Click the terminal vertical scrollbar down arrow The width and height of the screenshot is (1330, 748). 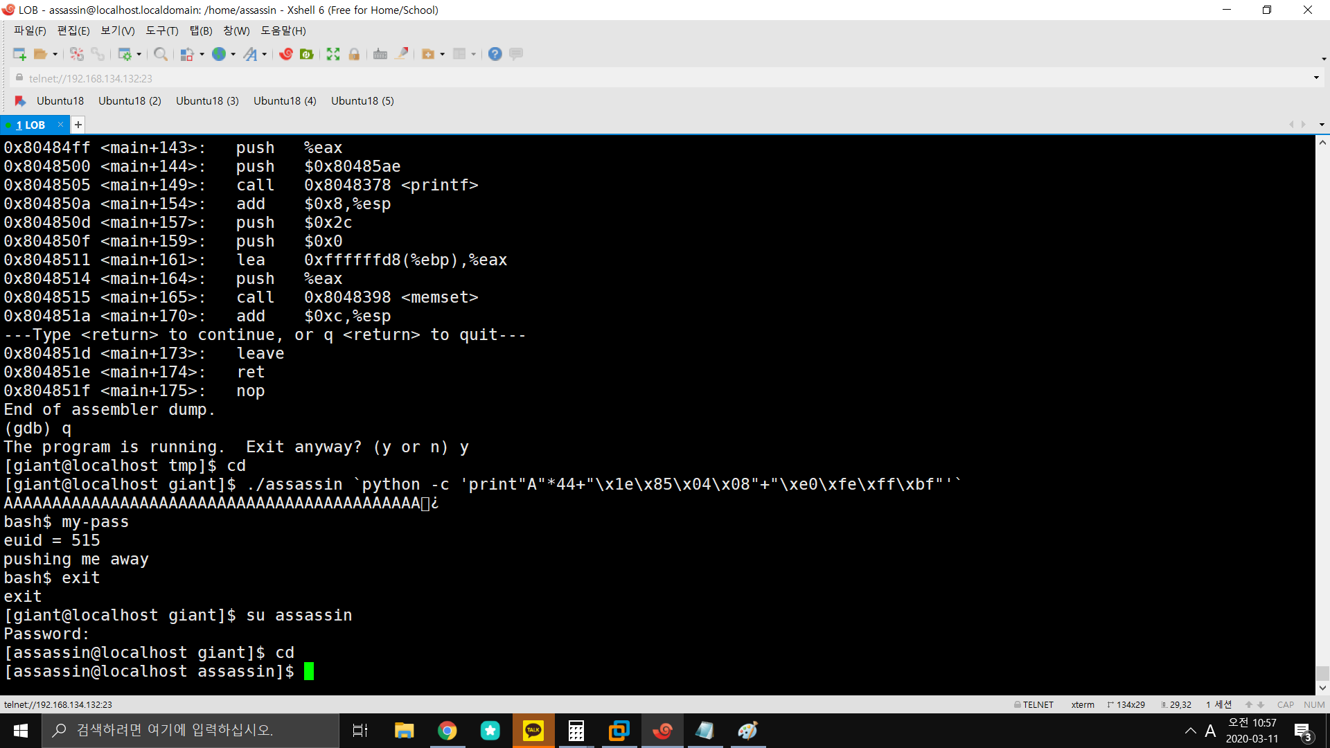[1322, 688]
